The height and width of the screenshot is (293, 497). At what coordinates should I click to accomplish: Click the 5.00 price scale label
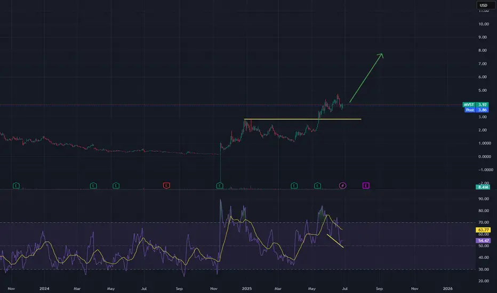tap(483, 90)
